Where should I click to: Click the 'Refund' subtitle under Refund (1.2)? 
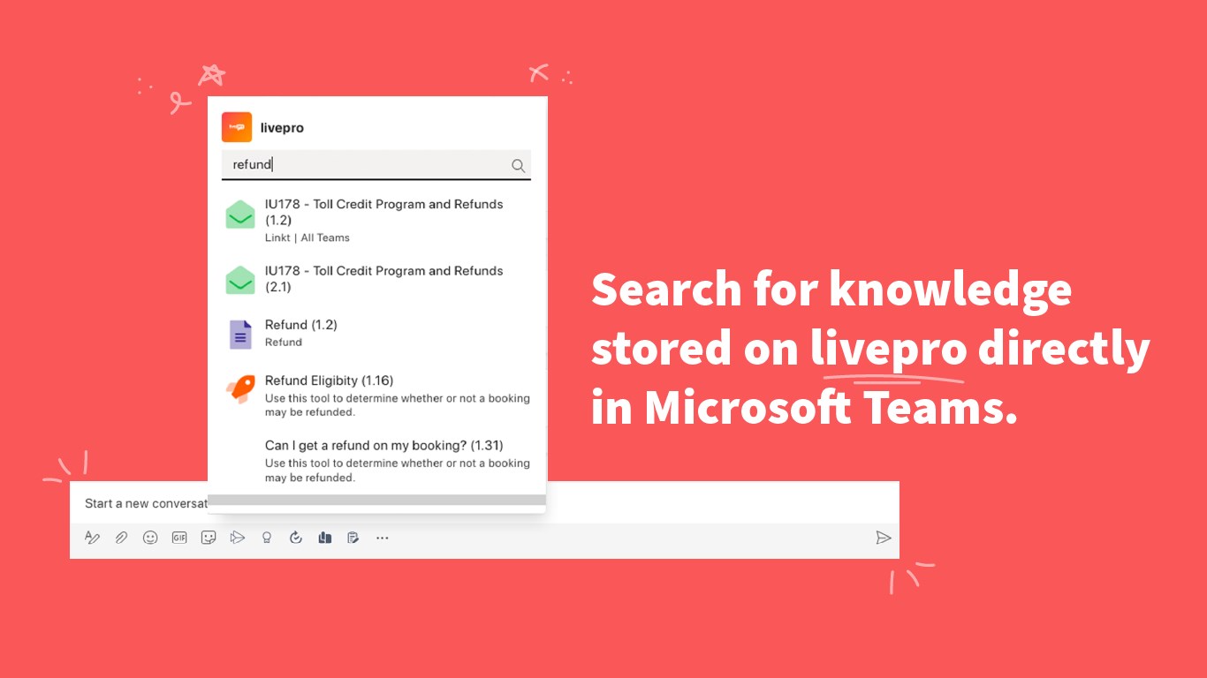(284, 342)
